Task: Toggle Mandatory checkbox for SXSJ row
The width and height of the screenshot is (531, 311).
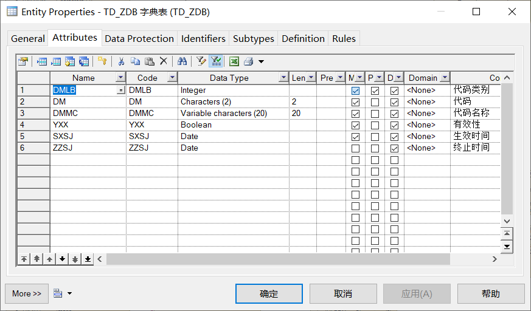Action: 355,137
